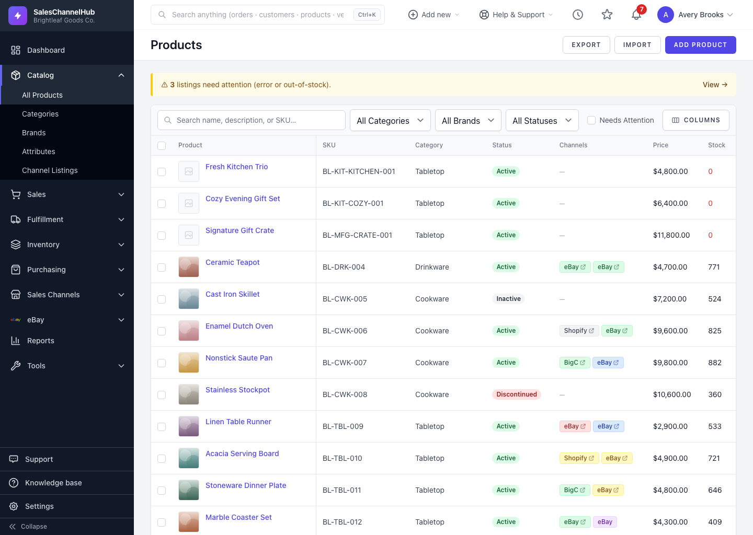Open Brands in Catalog menu

[x=67, y=133]
